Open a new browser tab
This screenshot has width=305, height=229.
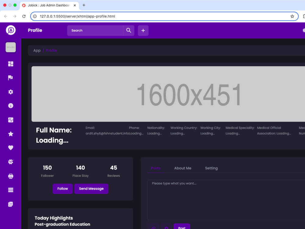(x=84, y=5)
